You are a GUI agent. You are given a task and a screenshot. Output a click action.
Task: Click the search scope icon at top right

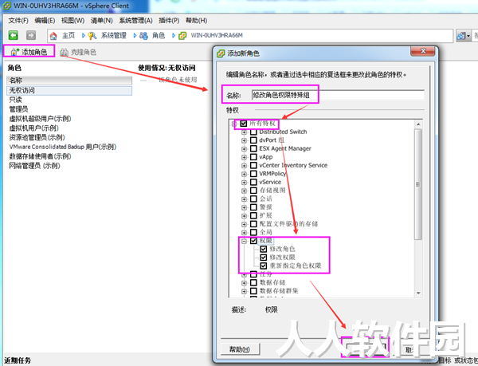pyautogui.click(x=460, y=36)
